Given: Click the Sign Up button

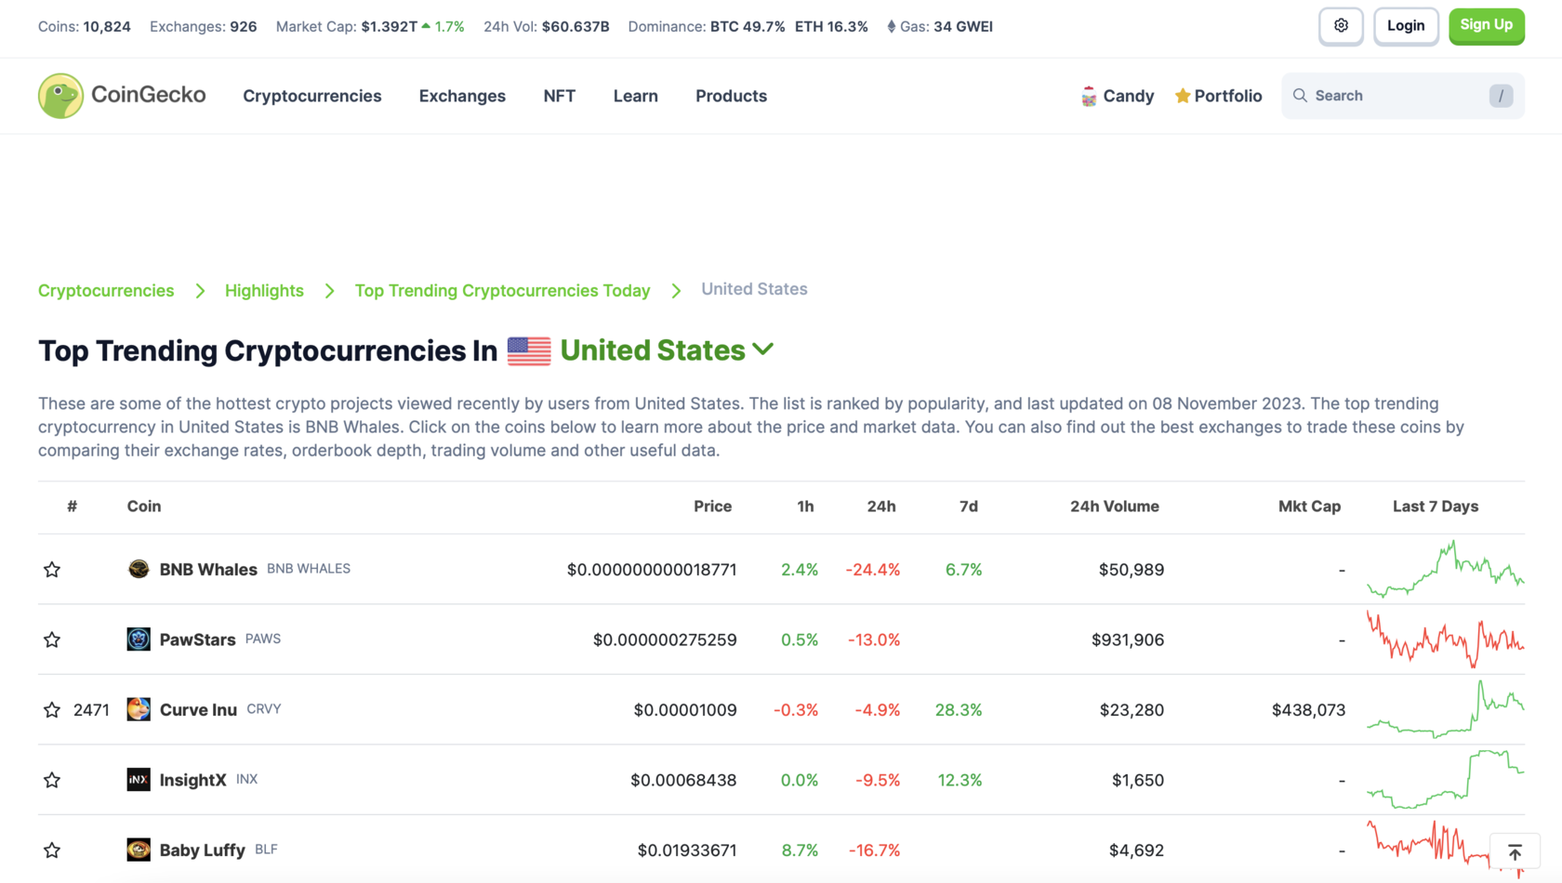Looking at the screenshot, I should (x=1486, y=25).
